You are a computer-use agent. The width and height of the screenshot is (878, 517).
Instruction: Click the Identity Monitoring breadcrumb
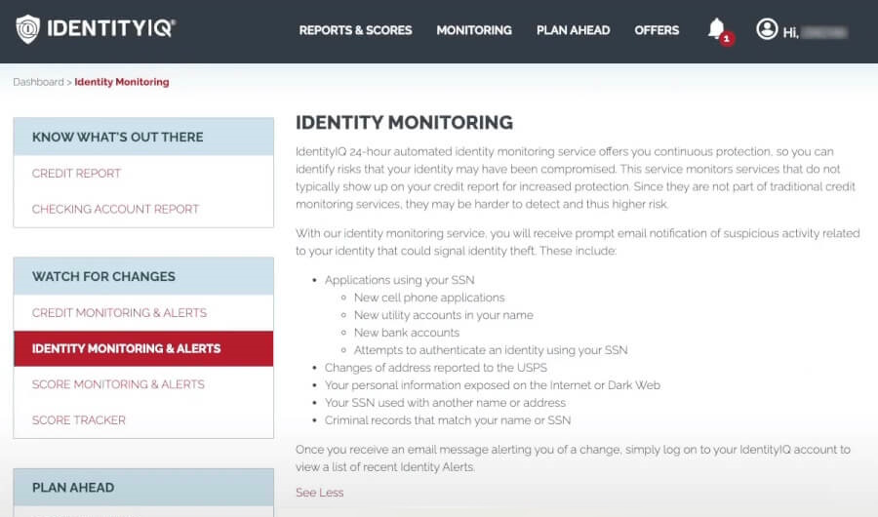(x=122, y=82)
